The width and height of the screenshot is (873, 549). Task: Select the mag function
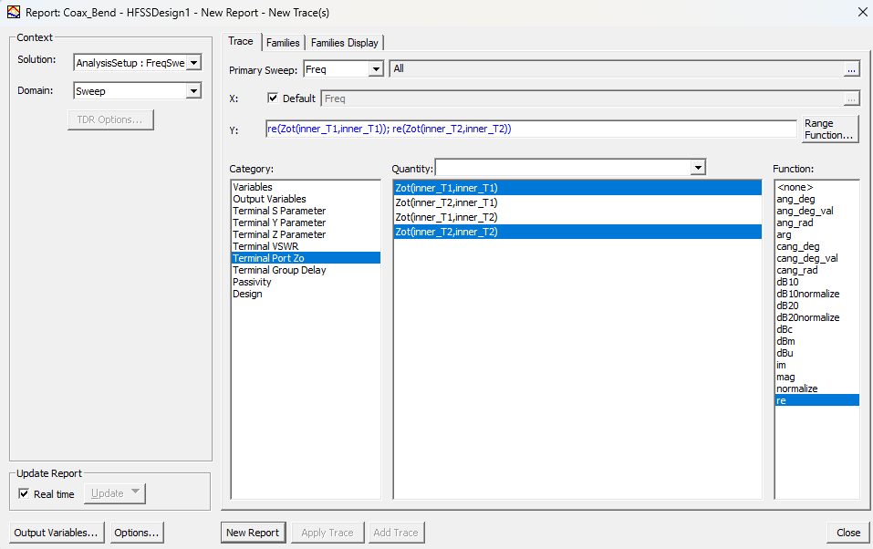click(x=785, y=377)
